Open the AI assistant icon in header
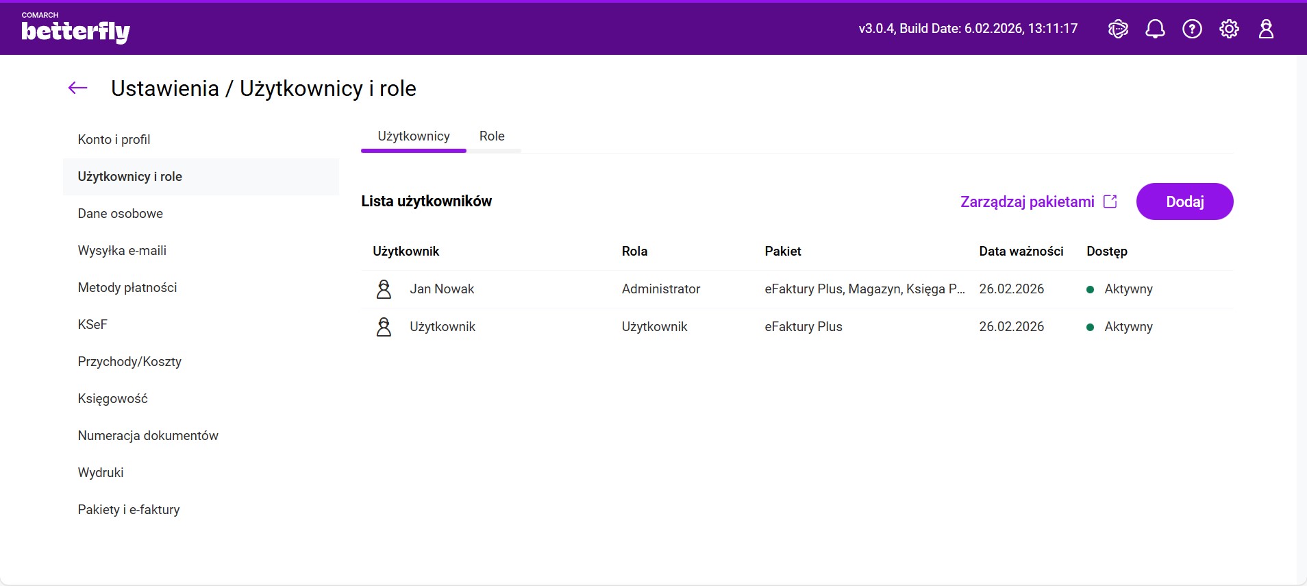1307x586 pixels. coord(1118,29)
